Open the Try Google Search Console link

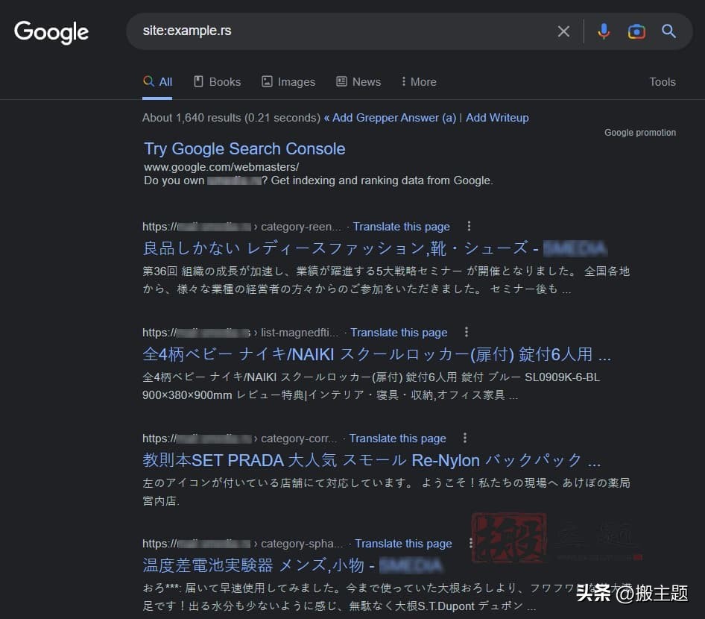[244, 148]
